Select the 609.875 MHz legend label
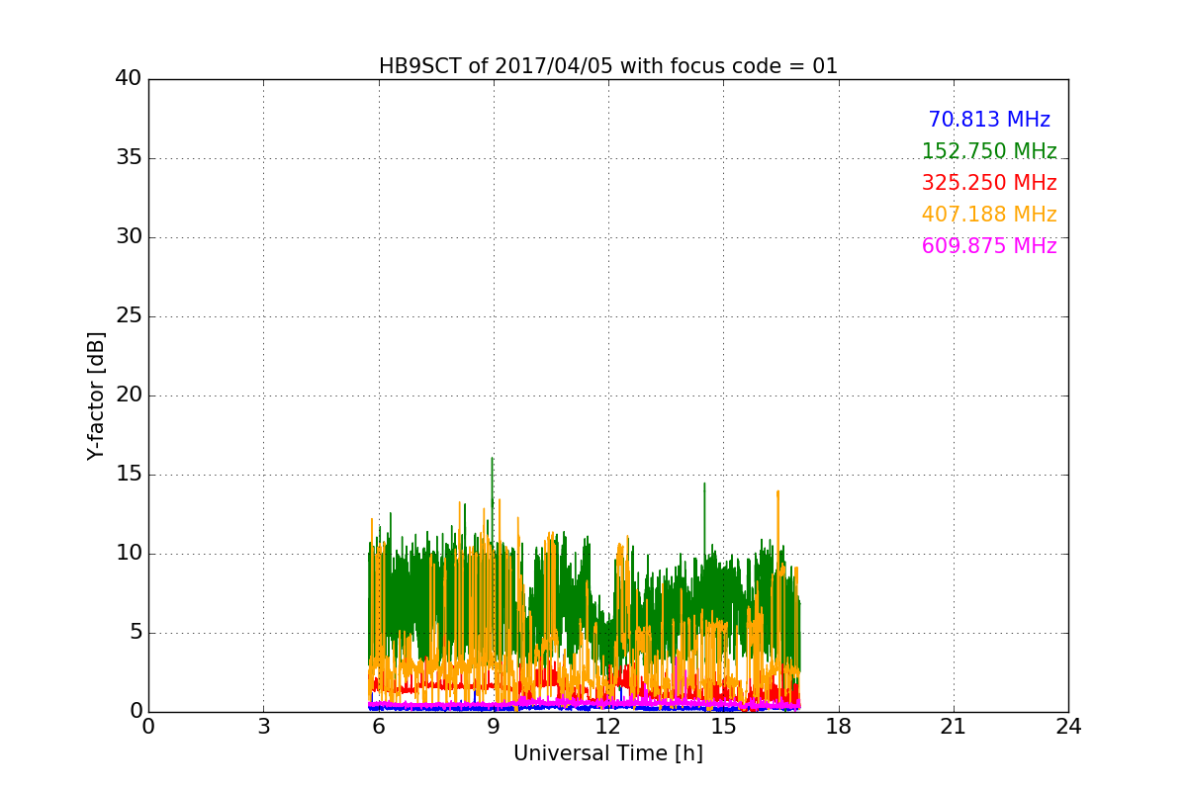 [989, 246]
